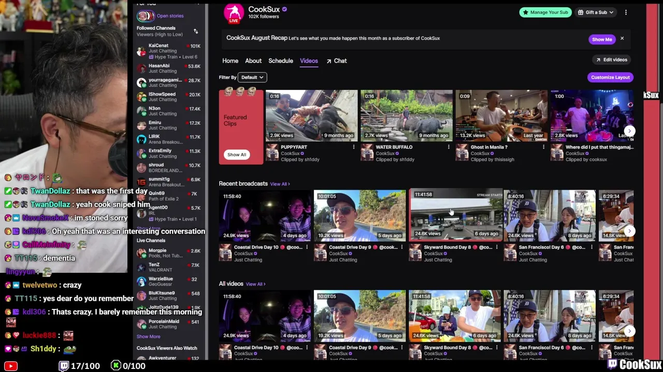Open options for PUPPYFART clip
Image resolution: width=663 pixels, height=372 pixels.
354,147
